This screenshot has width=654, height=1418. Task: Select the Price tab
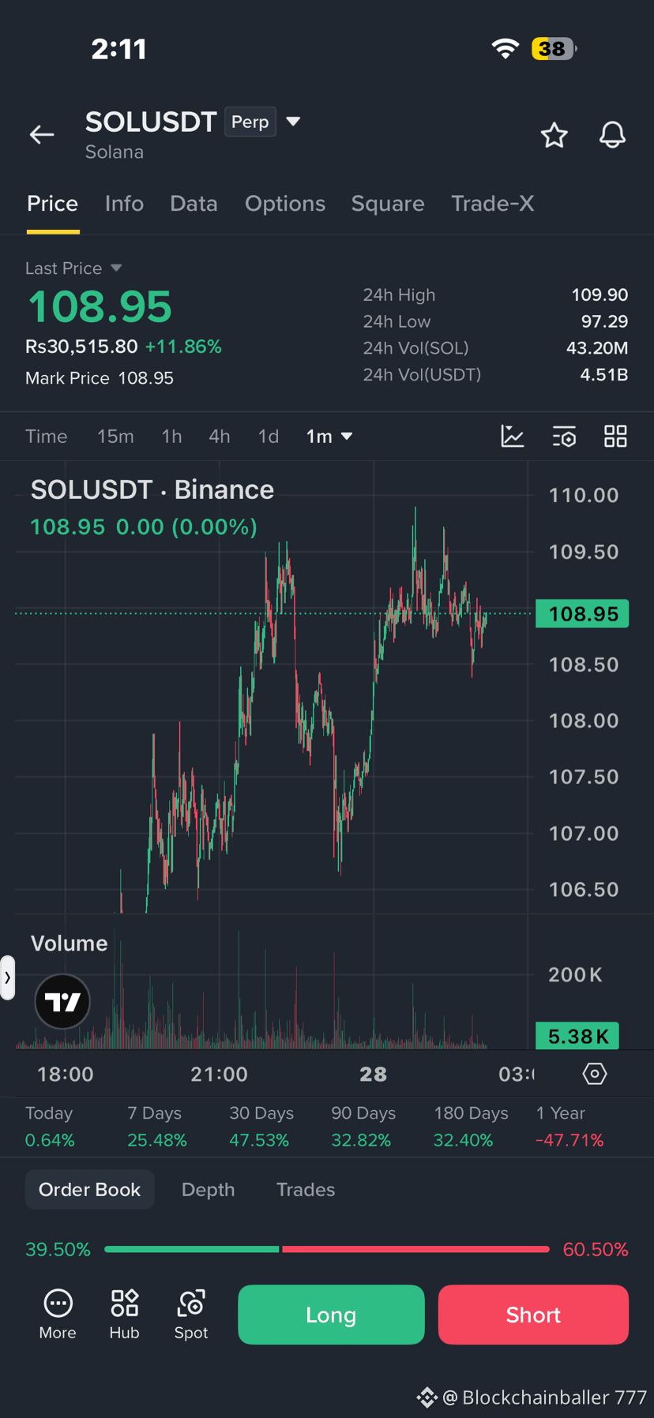[x=53, y=204]
